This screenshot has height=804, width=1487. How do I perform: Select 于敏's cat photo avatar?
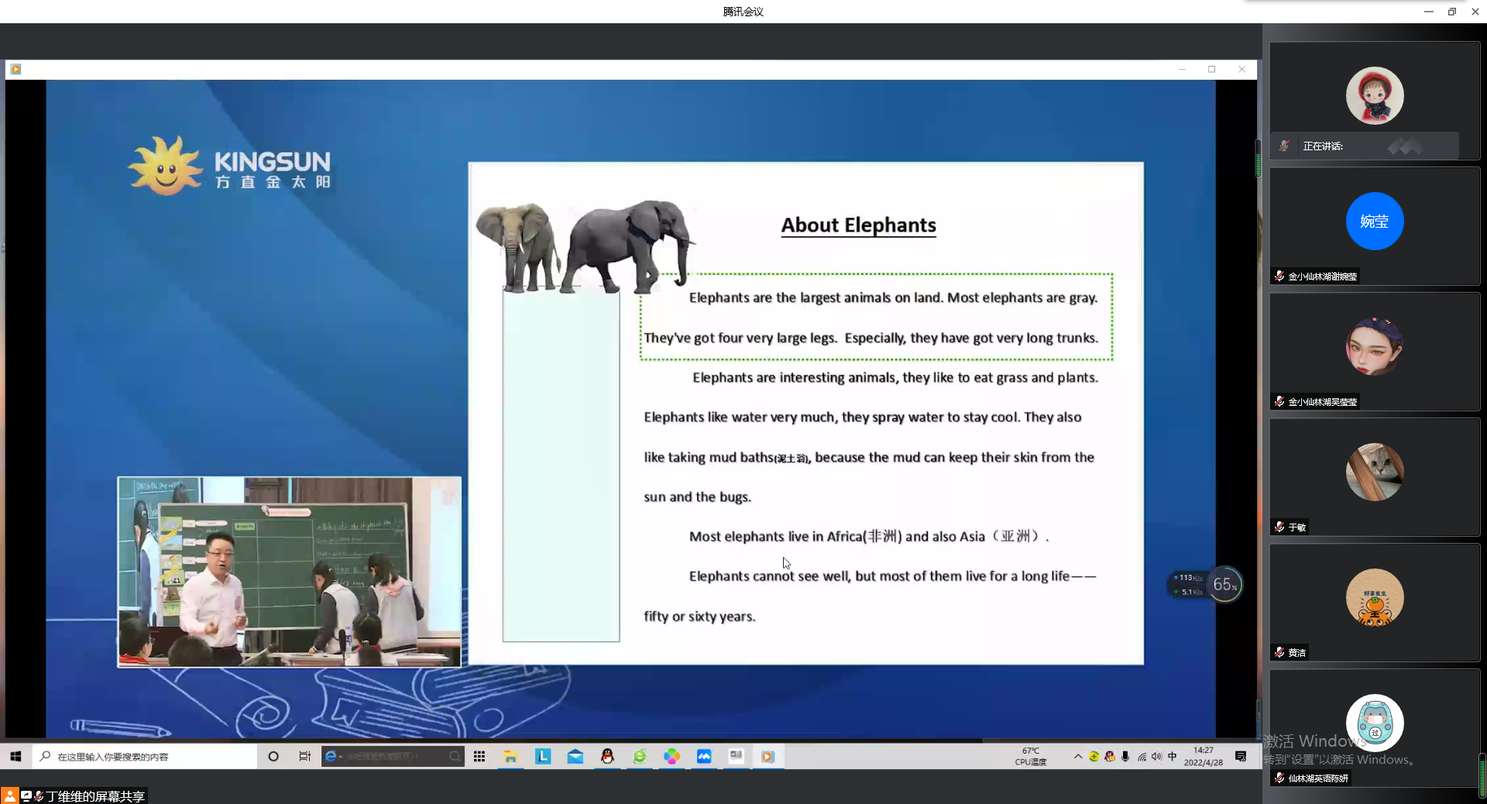pyautogui.click(x=1375, y=472)
